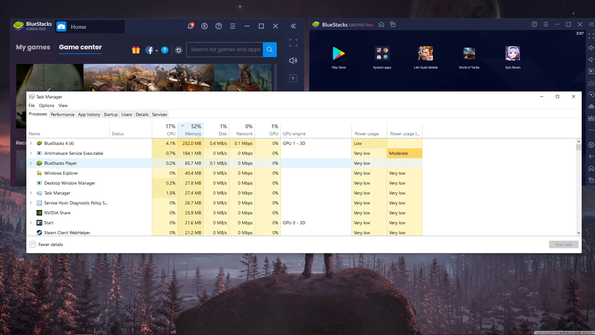The image size is (595, 335).
Task: Switch to App history tab
Action: (x=89, y=114)
